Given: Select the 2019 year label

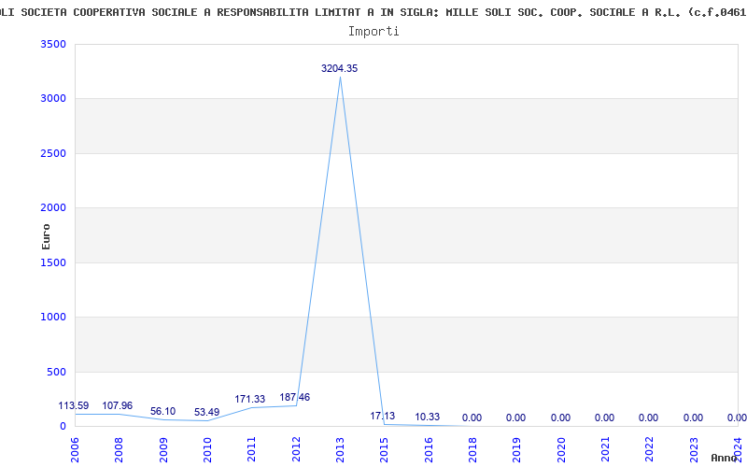Looking at the screenshot, I should (517, 450).
